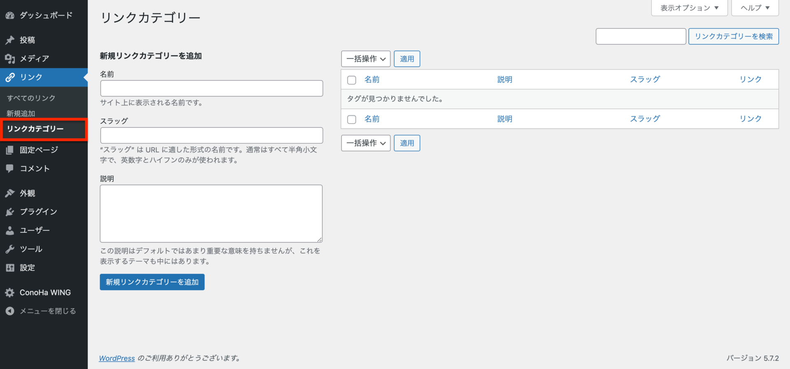This screenshot has width=790, height=369.
Task: Open the bottom 一括操作 bulk actions dropdown
Action: 366,143
